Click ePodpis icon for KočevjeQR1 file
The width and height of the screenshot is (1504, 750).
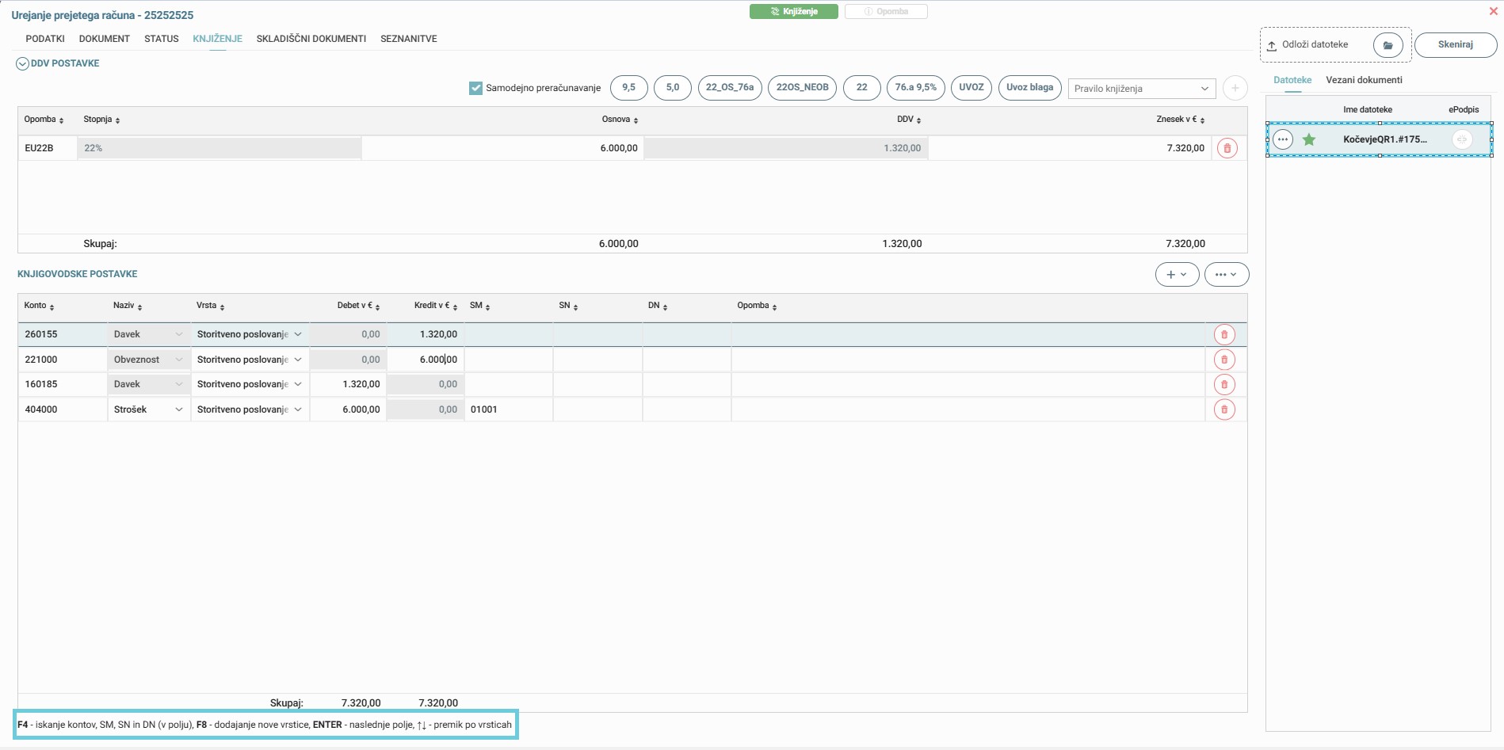click(1461, 140)
